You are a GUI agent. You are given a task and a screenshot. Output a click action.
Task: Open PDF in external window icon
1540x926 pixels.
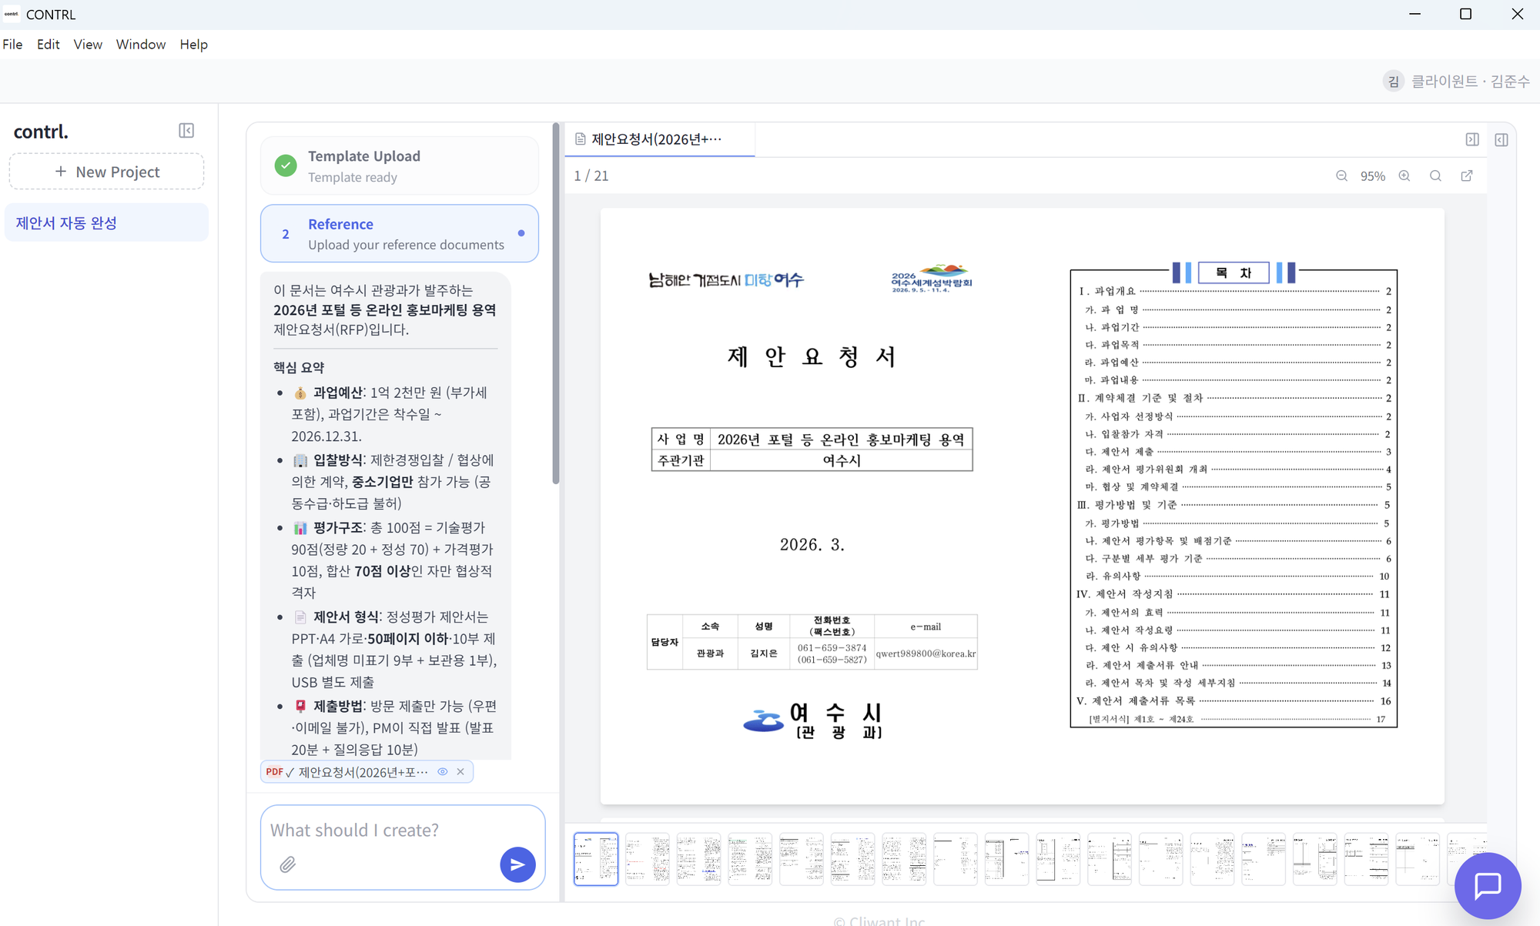1467,176
